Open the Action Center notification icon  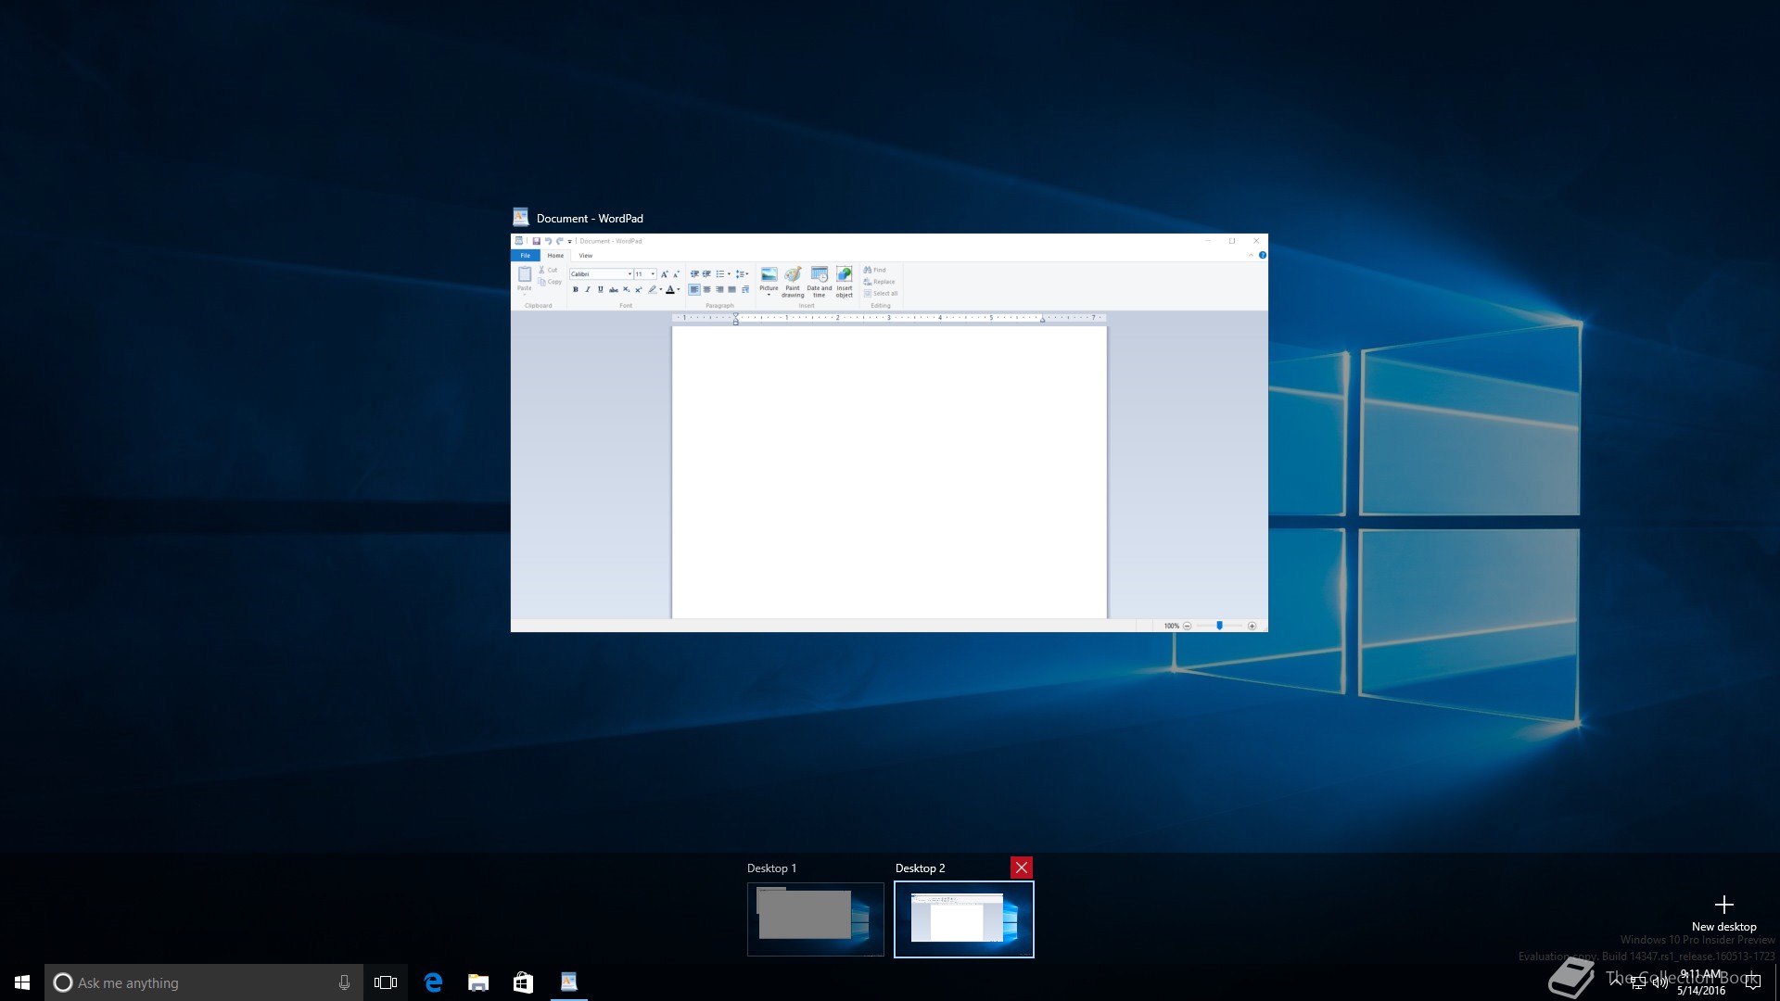click(1751, 982)
